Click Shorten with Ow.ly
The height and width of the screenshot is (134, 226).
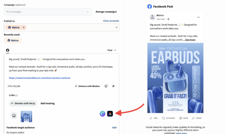[23, 103]
